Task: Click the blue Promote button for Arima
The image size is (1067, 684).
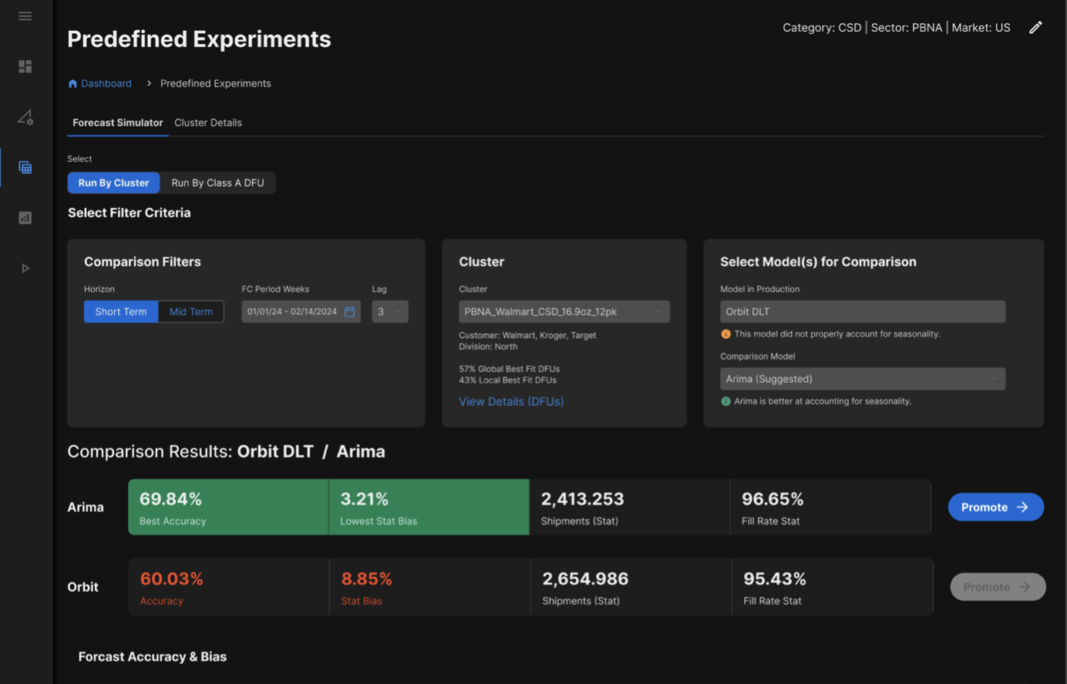Action: click(995, 507)
